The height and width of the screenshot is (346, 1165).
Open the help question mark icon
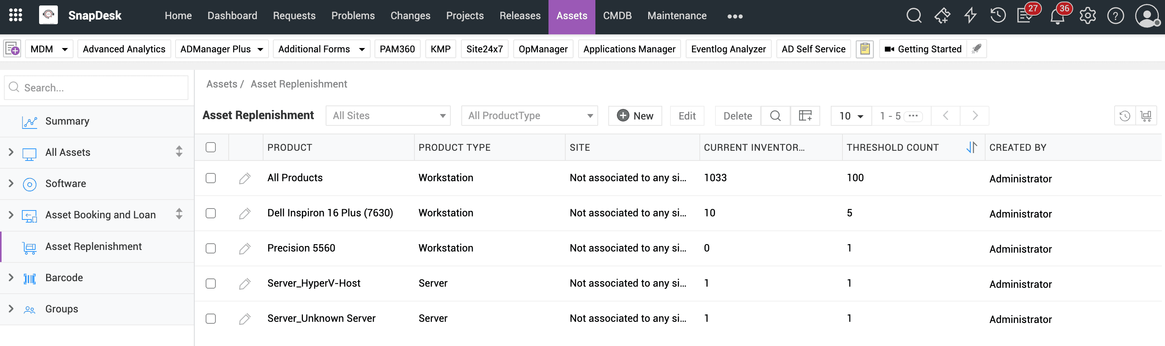click(1116, 16)
